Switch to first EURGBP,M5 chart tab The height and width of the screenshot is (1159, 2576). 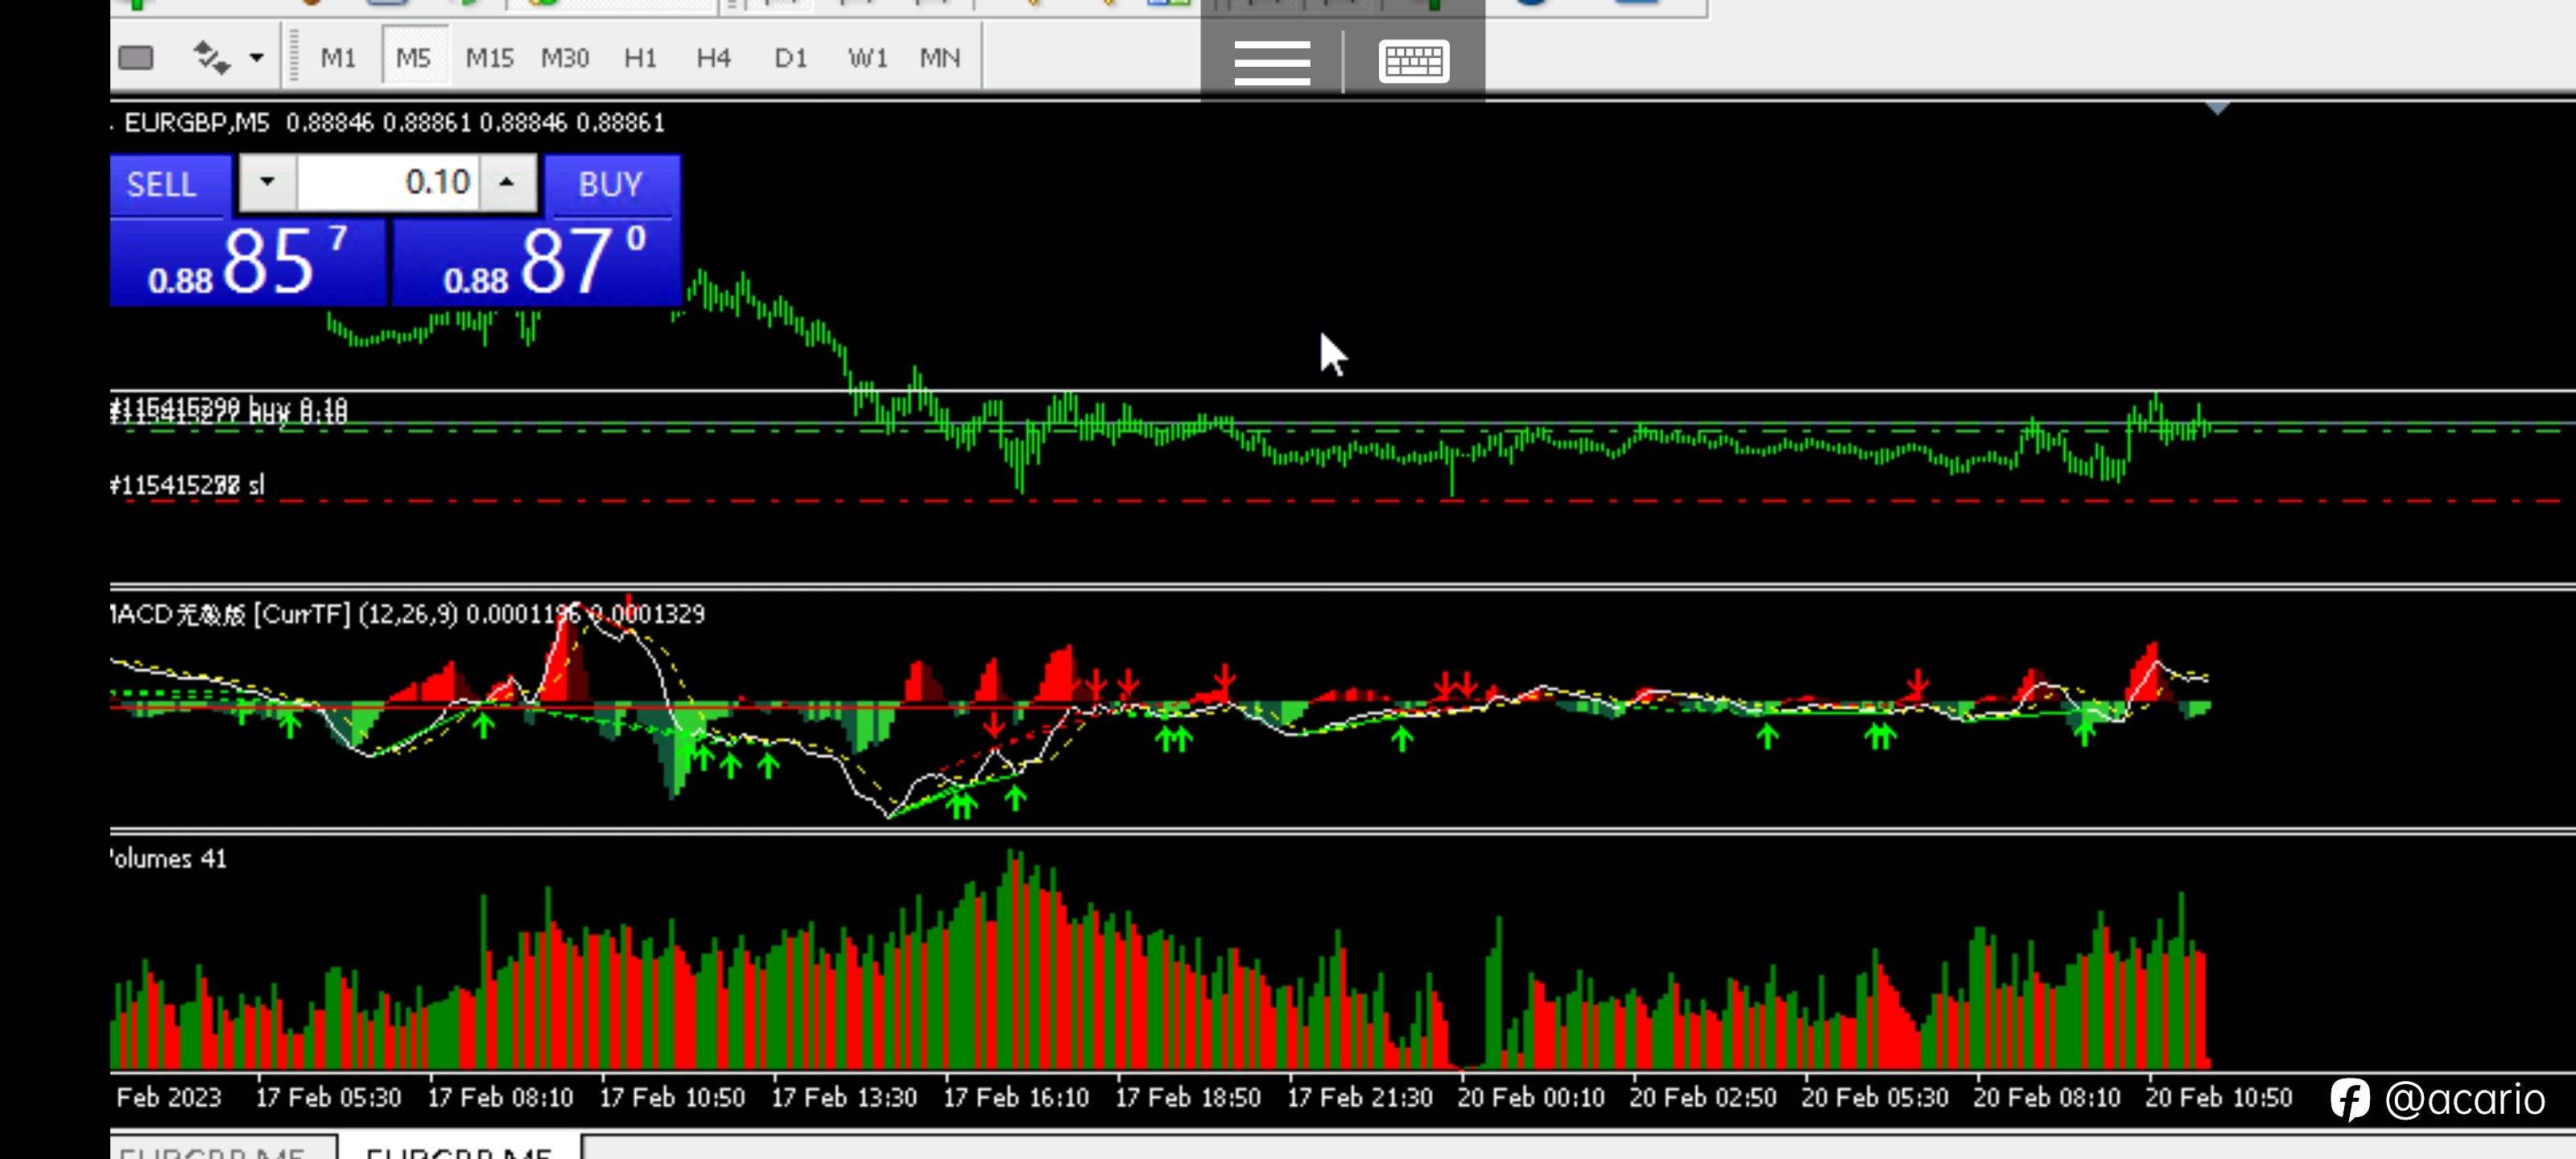(x=222, y=1149)
